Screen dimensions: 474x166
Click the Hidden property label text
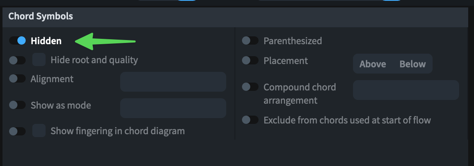click(46, 41)
